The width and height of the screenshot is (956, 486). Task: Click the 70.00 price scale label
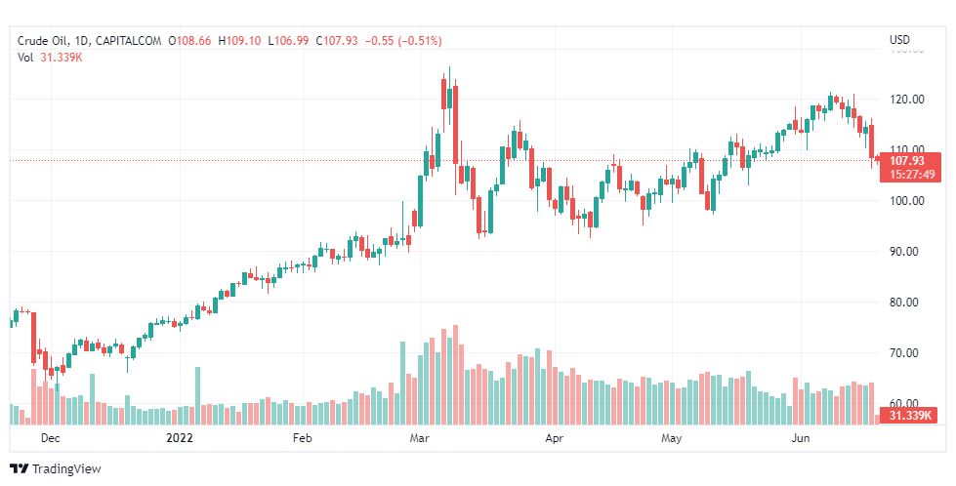coord(905,352)
